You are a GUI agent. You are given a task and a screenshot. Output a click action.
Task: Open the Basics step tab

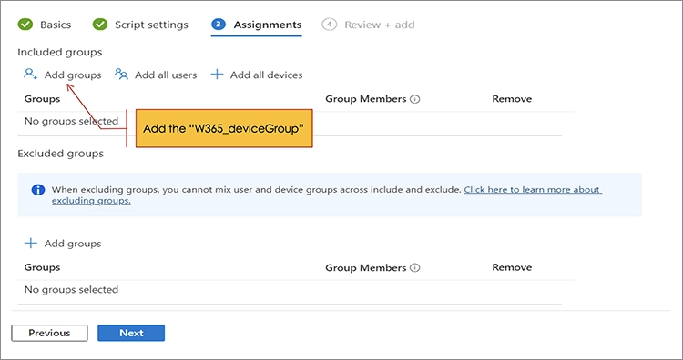click(45, 25)
